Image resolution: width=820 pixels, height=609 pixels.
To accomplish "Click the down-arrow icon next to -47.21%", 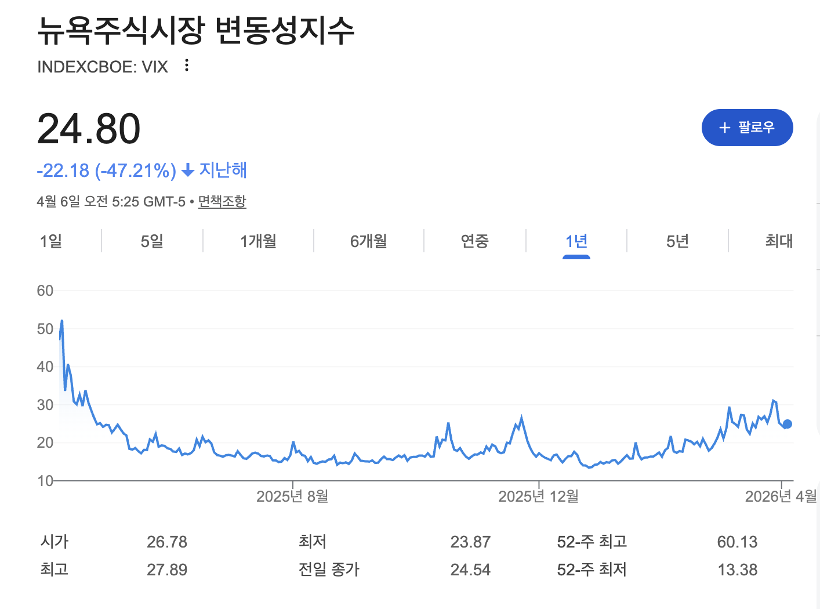I will point(187,171).
